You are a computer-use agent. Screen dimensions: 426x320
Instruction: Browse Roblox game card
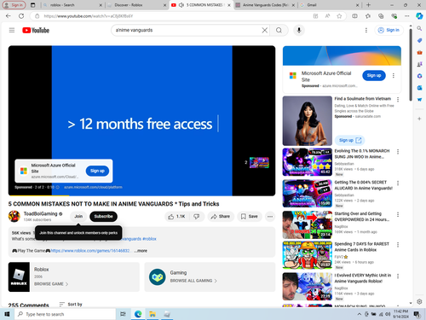pos(74,277)
